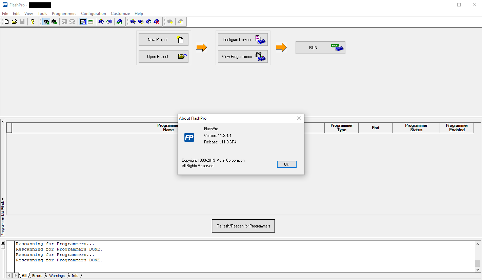
Task: Click the small RUN icon in toolbar
Action: tap(119, 22)
